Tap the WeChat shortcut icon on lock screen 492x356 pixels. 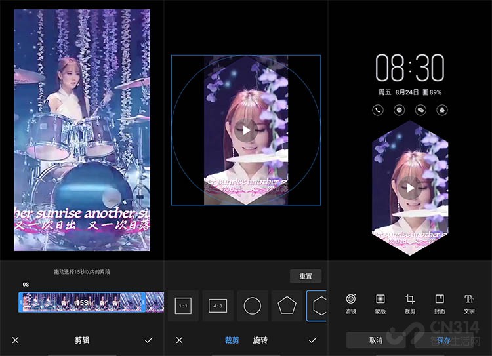(x=420, y=110)
